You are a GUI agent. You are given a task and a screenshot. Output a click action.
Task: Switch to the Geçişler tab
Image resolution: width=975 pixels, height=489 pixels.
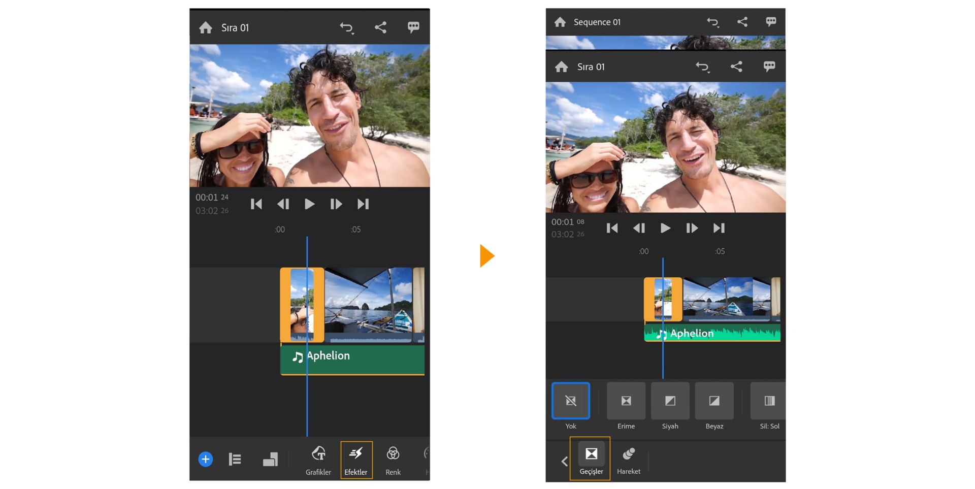point(590,459)
